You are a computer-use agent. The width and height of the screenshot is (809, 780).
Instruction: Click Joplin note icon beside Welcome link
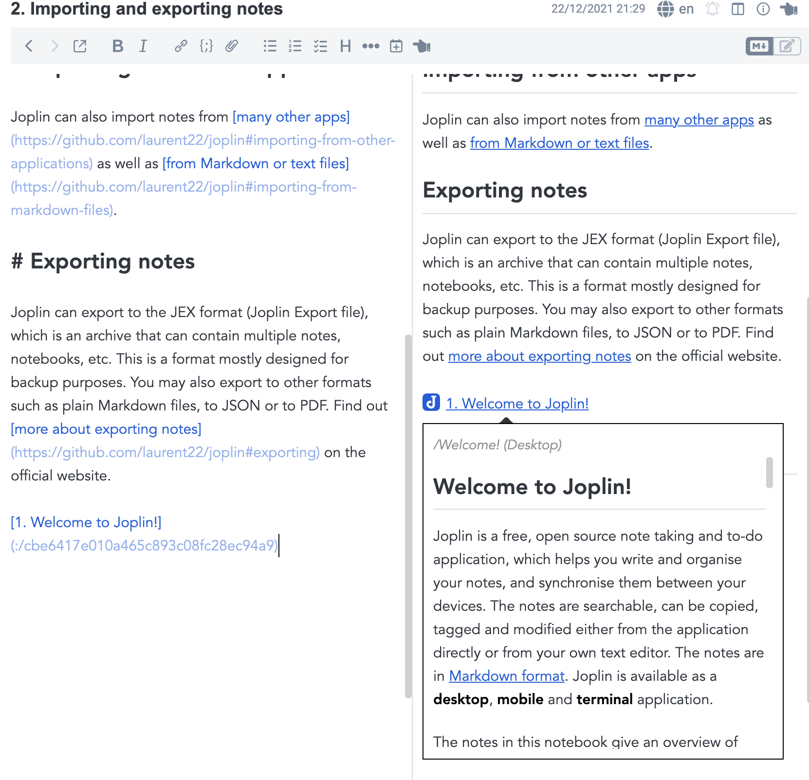pos(431,403)
